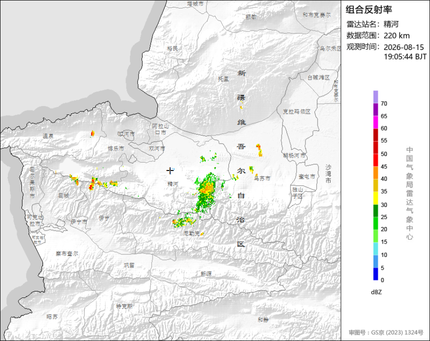Click the radar station cross marker near 精河
The width and height of the screenshot is (430, 341).
click(x=170, y=170)
